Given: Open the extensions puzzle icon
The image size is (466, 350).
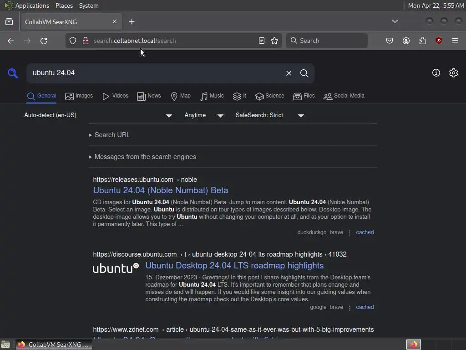Looking at the screenshot, I should [422, 41].
